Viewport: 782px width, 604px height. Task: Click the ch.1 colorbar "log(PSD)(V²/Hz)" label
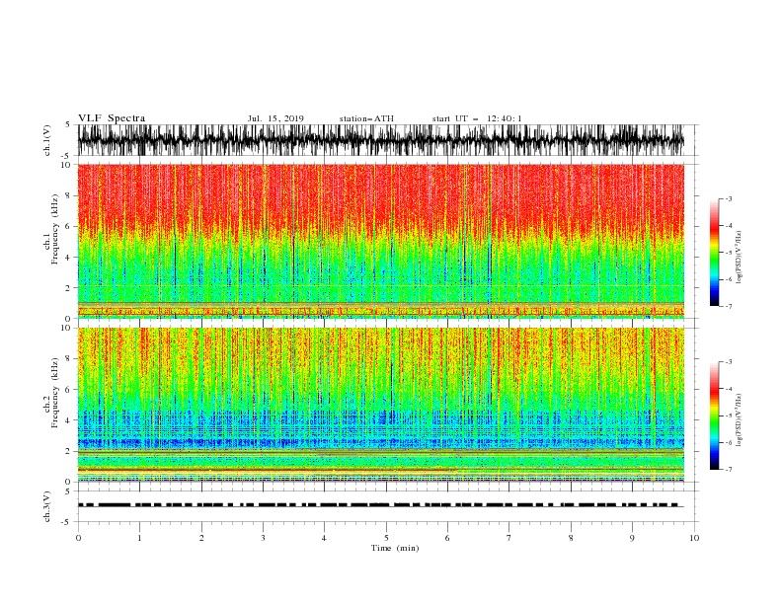point(739,258)
